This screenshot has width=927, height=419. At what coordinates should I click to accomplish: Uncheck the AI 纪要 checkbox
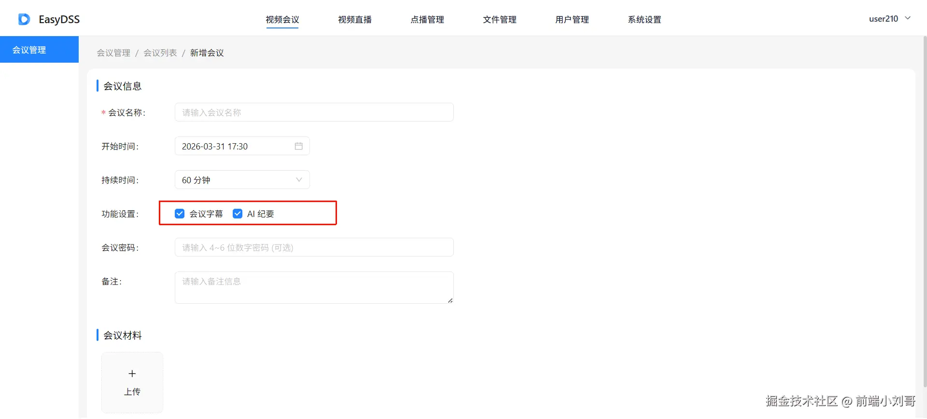click(x=238, y=214)
